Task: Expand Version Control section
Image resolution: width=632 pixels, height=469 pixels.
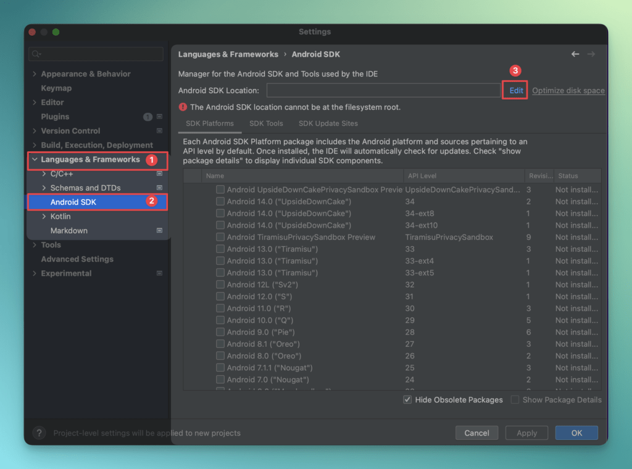Action: tap(35, 131)
